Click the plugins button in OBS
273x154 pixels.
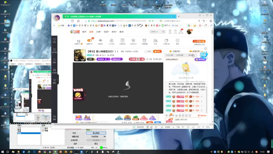pos(75,144)
